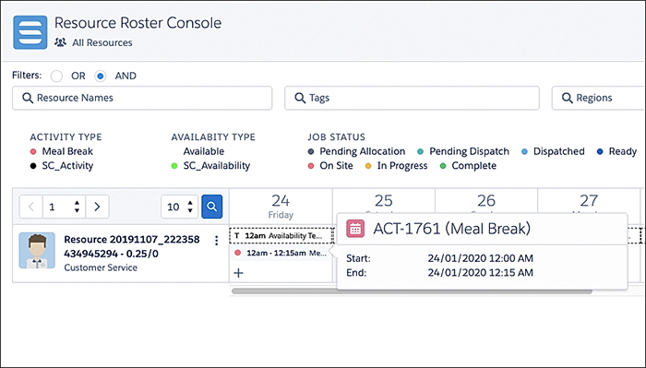Click the Pending Allocation legend dot

pyautogui.click(x=311, y=151)
